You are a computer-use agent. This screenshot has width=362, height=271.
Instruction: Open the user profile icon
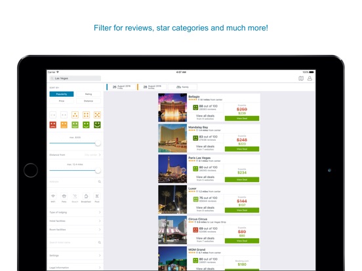pos(310,79)
